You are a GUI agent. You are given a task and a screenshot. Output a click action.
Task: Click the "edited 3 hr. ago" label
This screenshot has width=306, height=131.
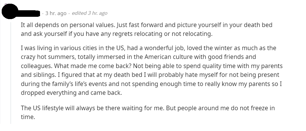[x=90, y=13]
